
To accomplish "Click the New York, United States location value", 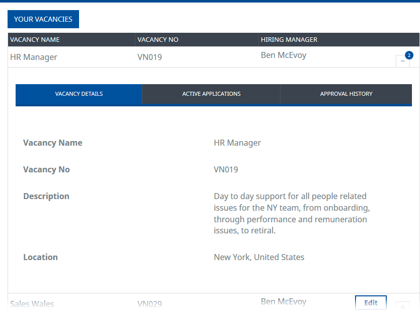I will 259,257.
